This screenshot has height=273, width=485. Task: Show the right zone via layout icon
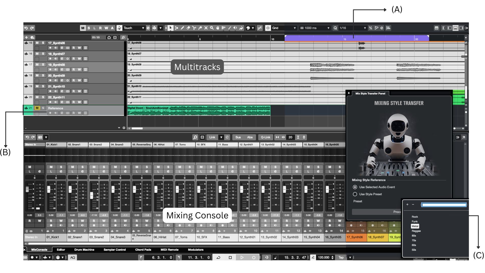tap(461, 28)
